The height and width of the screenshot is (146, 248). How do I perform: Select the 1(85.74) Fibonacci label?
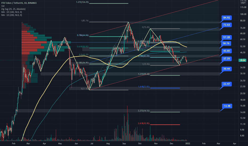(85, 21)
